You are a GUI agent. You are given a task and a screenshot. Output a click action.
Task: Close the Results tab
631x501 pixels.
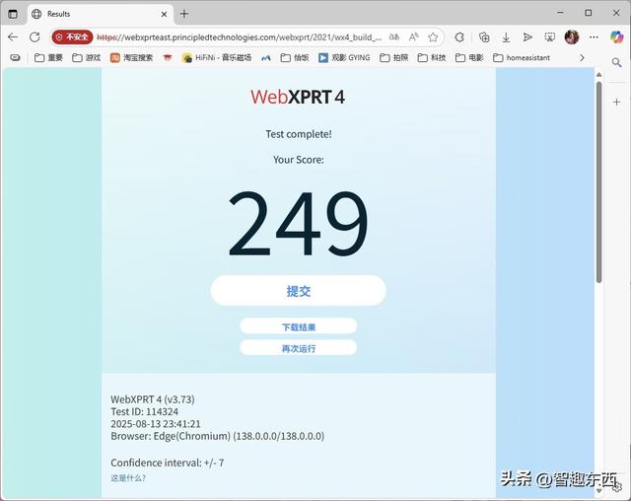tap(164, 15)
